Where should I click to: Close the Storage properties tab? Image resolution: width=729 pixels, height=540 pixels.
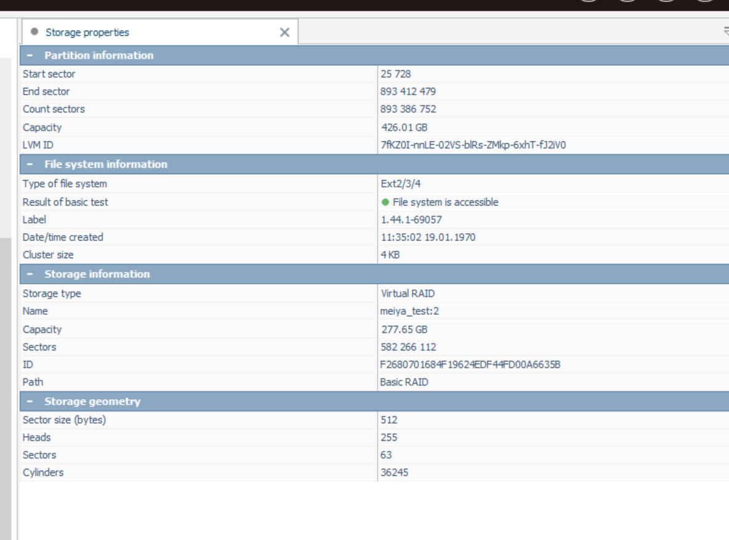click(x=284, y=33)
